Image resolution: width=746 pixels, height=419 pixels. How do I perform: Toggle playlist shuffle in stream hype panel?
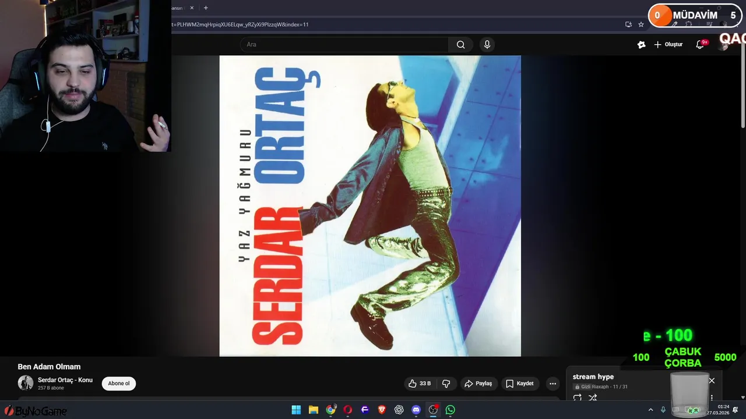tap(593, 398)
